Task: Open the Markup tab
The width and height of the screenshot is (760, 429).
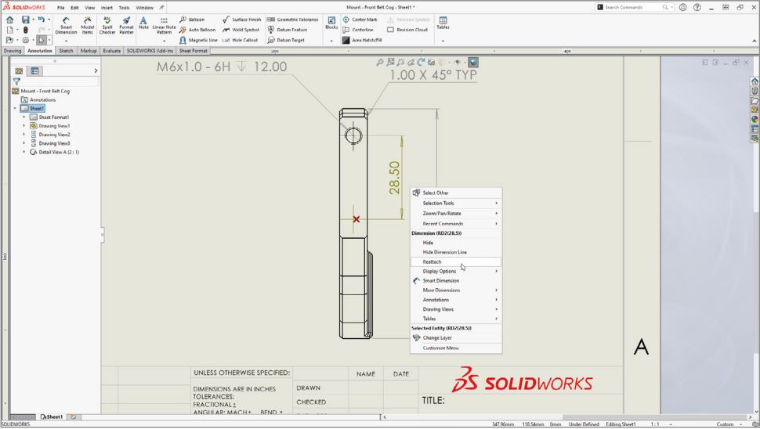Action: click(89, 51)
